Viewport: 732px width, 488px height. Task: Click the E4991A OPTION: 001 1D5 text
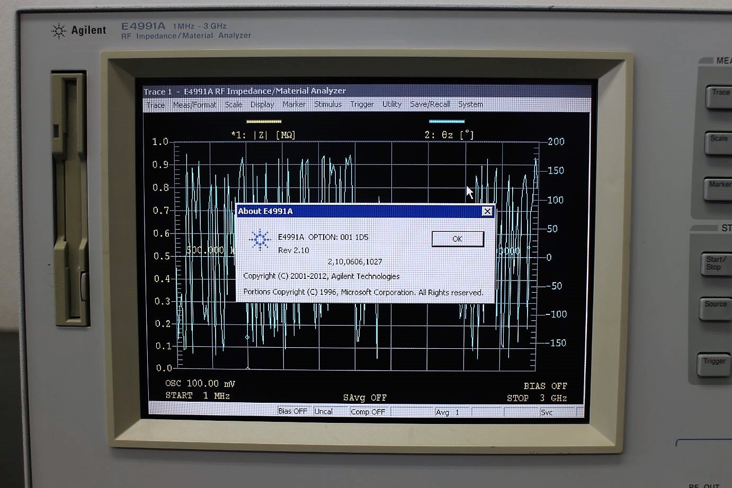[323, 237]
